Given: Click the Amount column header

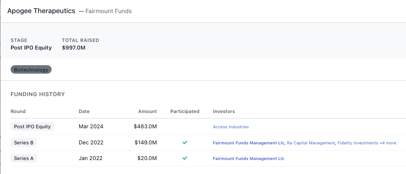Looking at the screenshot, I should 148,111.
